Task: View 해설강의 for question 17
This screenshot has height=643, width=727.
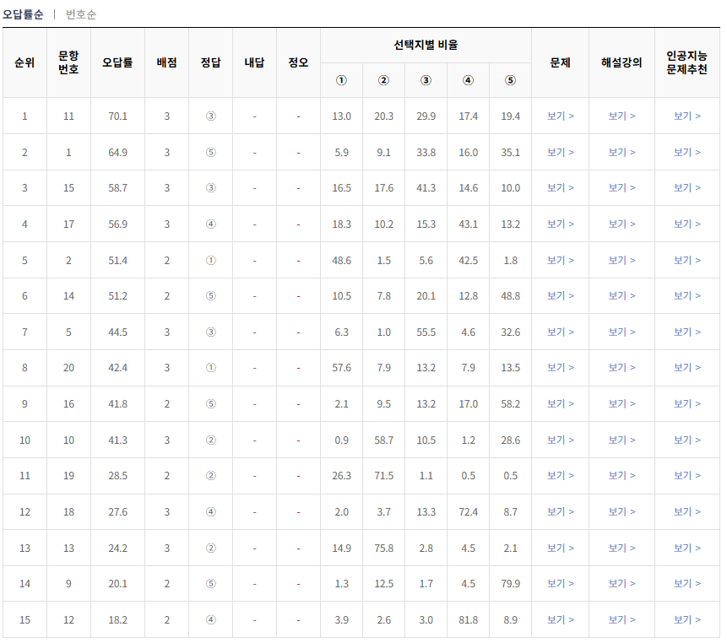Action: tap(622, 224)
